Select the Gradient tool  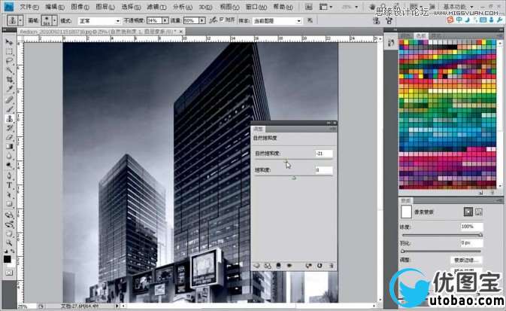(x=9, y=147)
